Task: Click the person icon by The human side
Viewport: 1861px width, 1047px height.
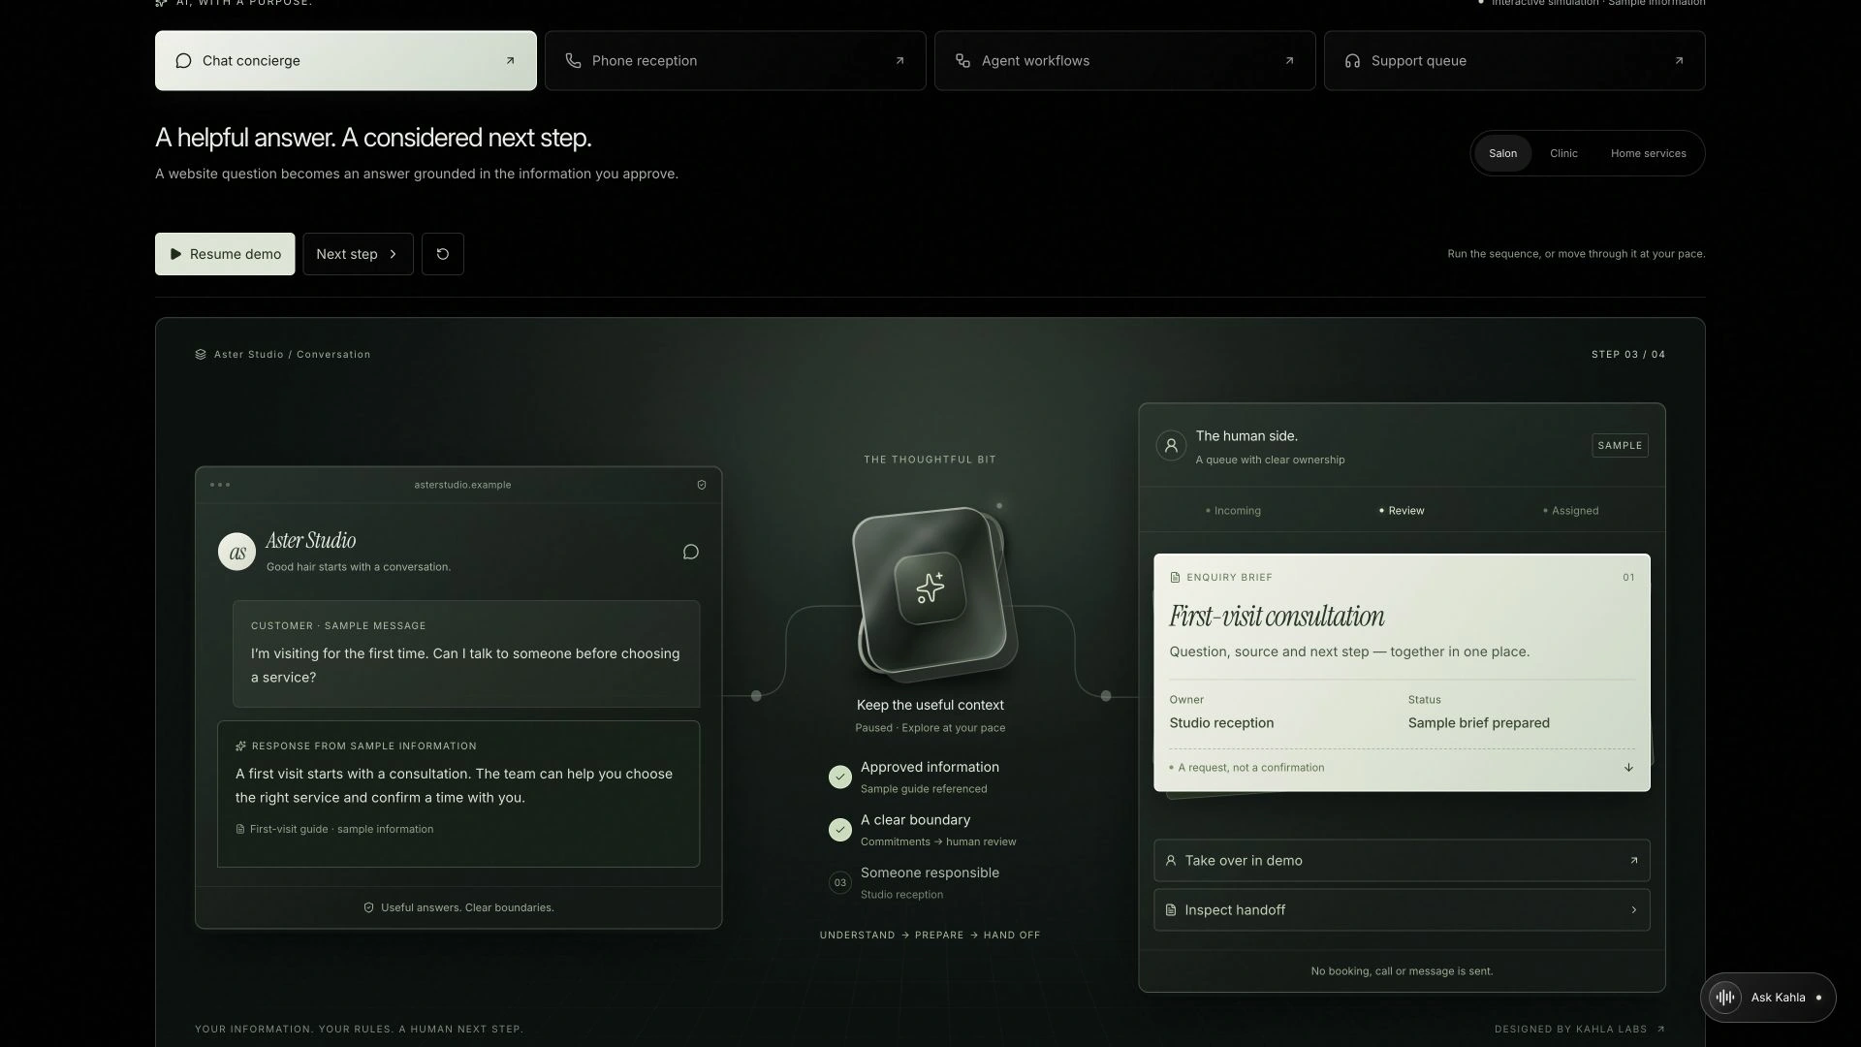Action: [x=1171, y=446]
